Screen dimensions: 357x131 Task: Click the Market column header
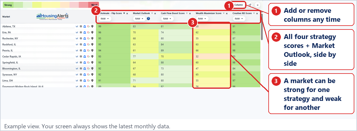click(6, 17)
